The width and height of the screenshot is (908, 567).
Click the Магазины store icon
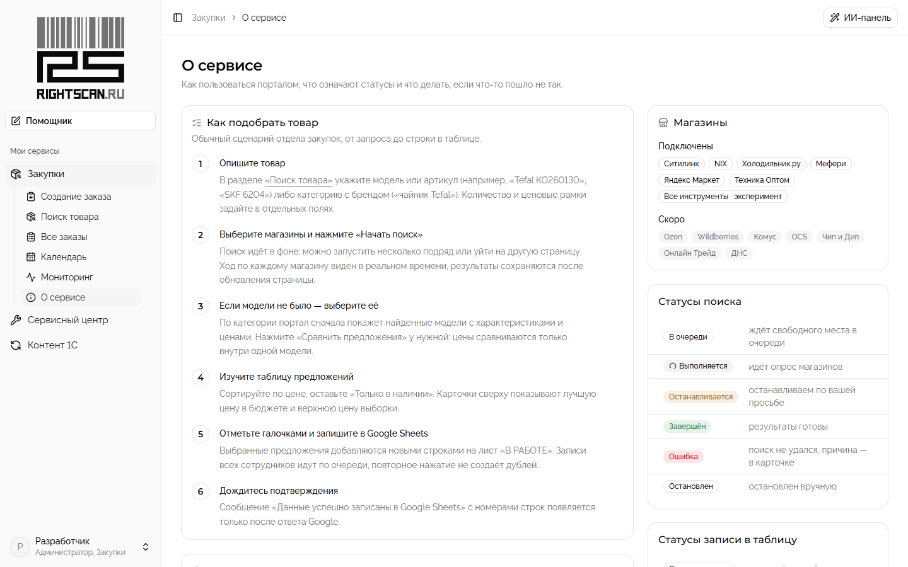(663, 123)
